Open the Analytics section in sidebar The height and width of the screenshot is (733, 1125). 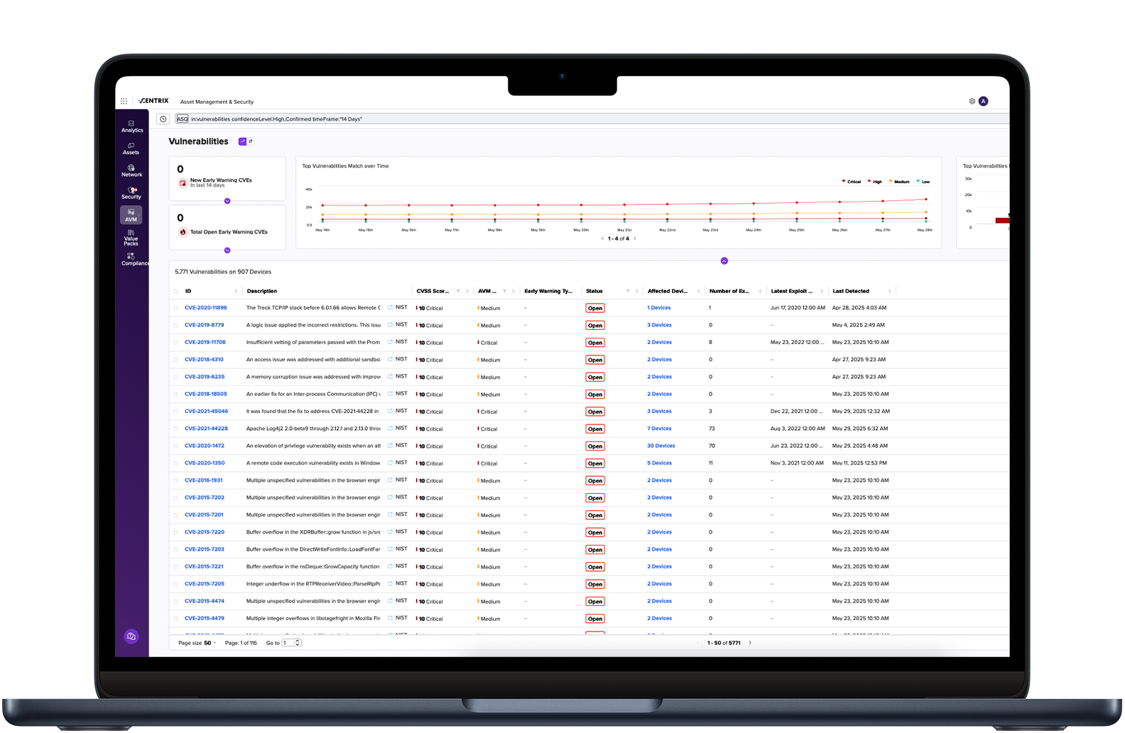(x=132, y=126)
